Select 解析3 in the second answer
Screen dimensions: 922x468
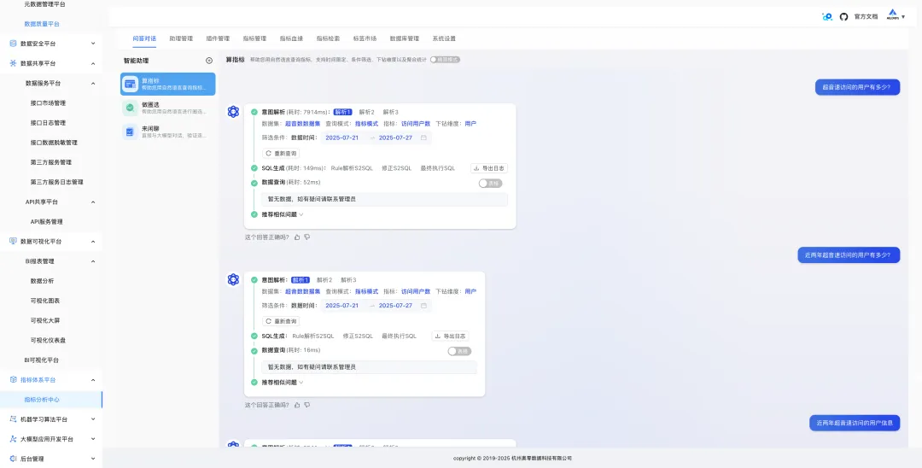[x=348, y=280]
